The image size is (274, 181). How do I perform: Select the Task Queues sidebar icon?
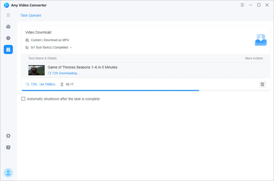(x=8, y=50)
